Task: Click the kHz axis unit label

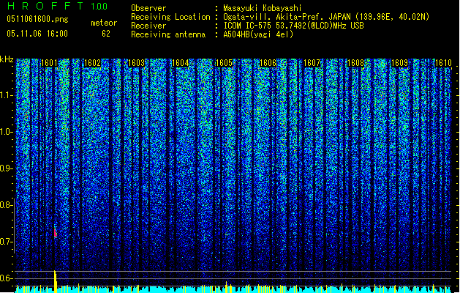Action: point(7,59)
